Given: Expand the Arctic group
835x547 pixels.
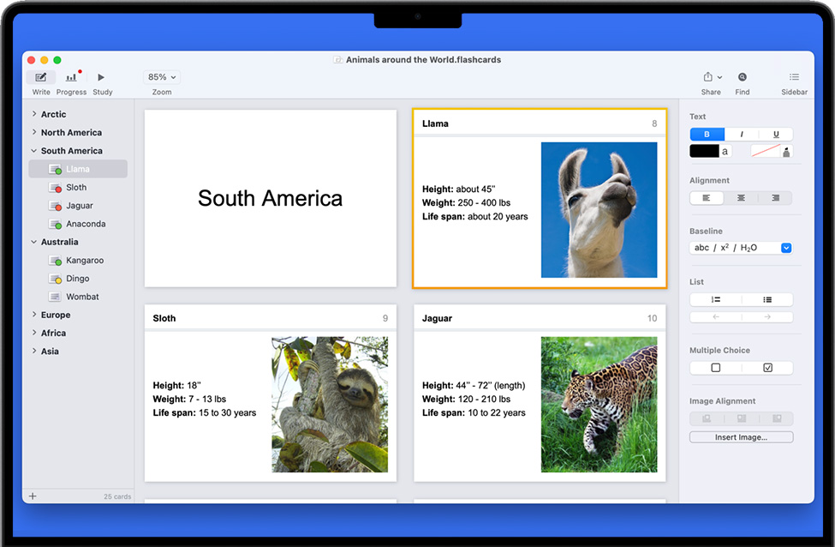Looking at the screenshot, I should tap(34, 114).
